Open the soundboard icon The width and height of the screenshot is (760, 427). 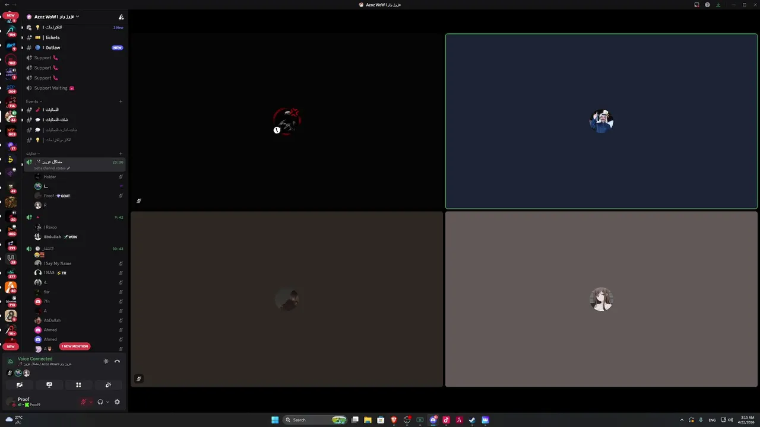click(108, 385)
